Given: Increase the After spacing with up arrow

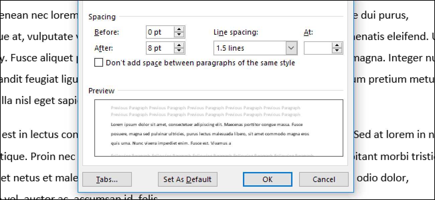Looking at the screenshot, I should pyautogui.click(x=179, y=46).
